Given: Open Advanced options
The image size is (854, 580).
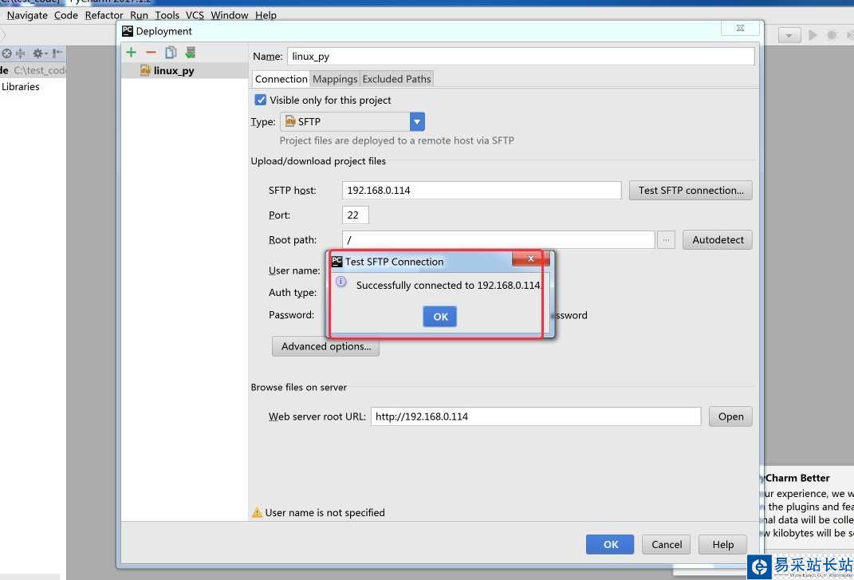Looking at the screenshot, I should (325, 347).
